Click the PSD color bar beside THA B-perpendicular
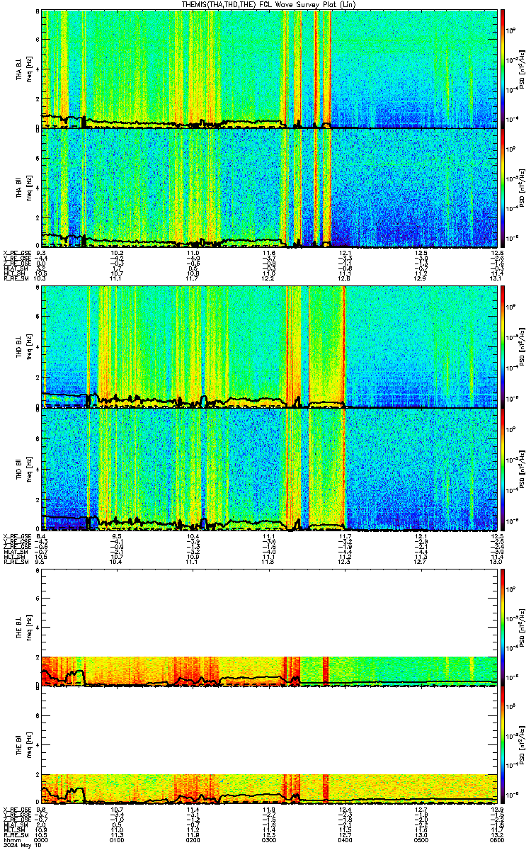The image size is (531, 850). tap(503, 69)
